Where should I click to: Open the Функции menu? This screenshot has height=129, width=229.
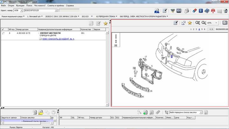(20, 5)
